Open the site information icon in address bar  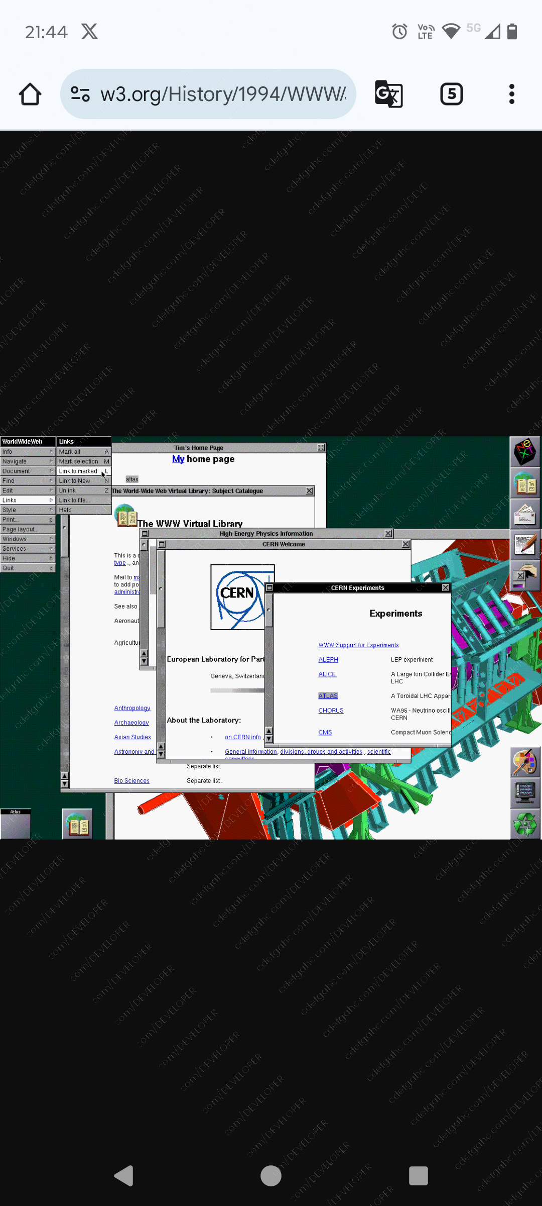point(80,94)
